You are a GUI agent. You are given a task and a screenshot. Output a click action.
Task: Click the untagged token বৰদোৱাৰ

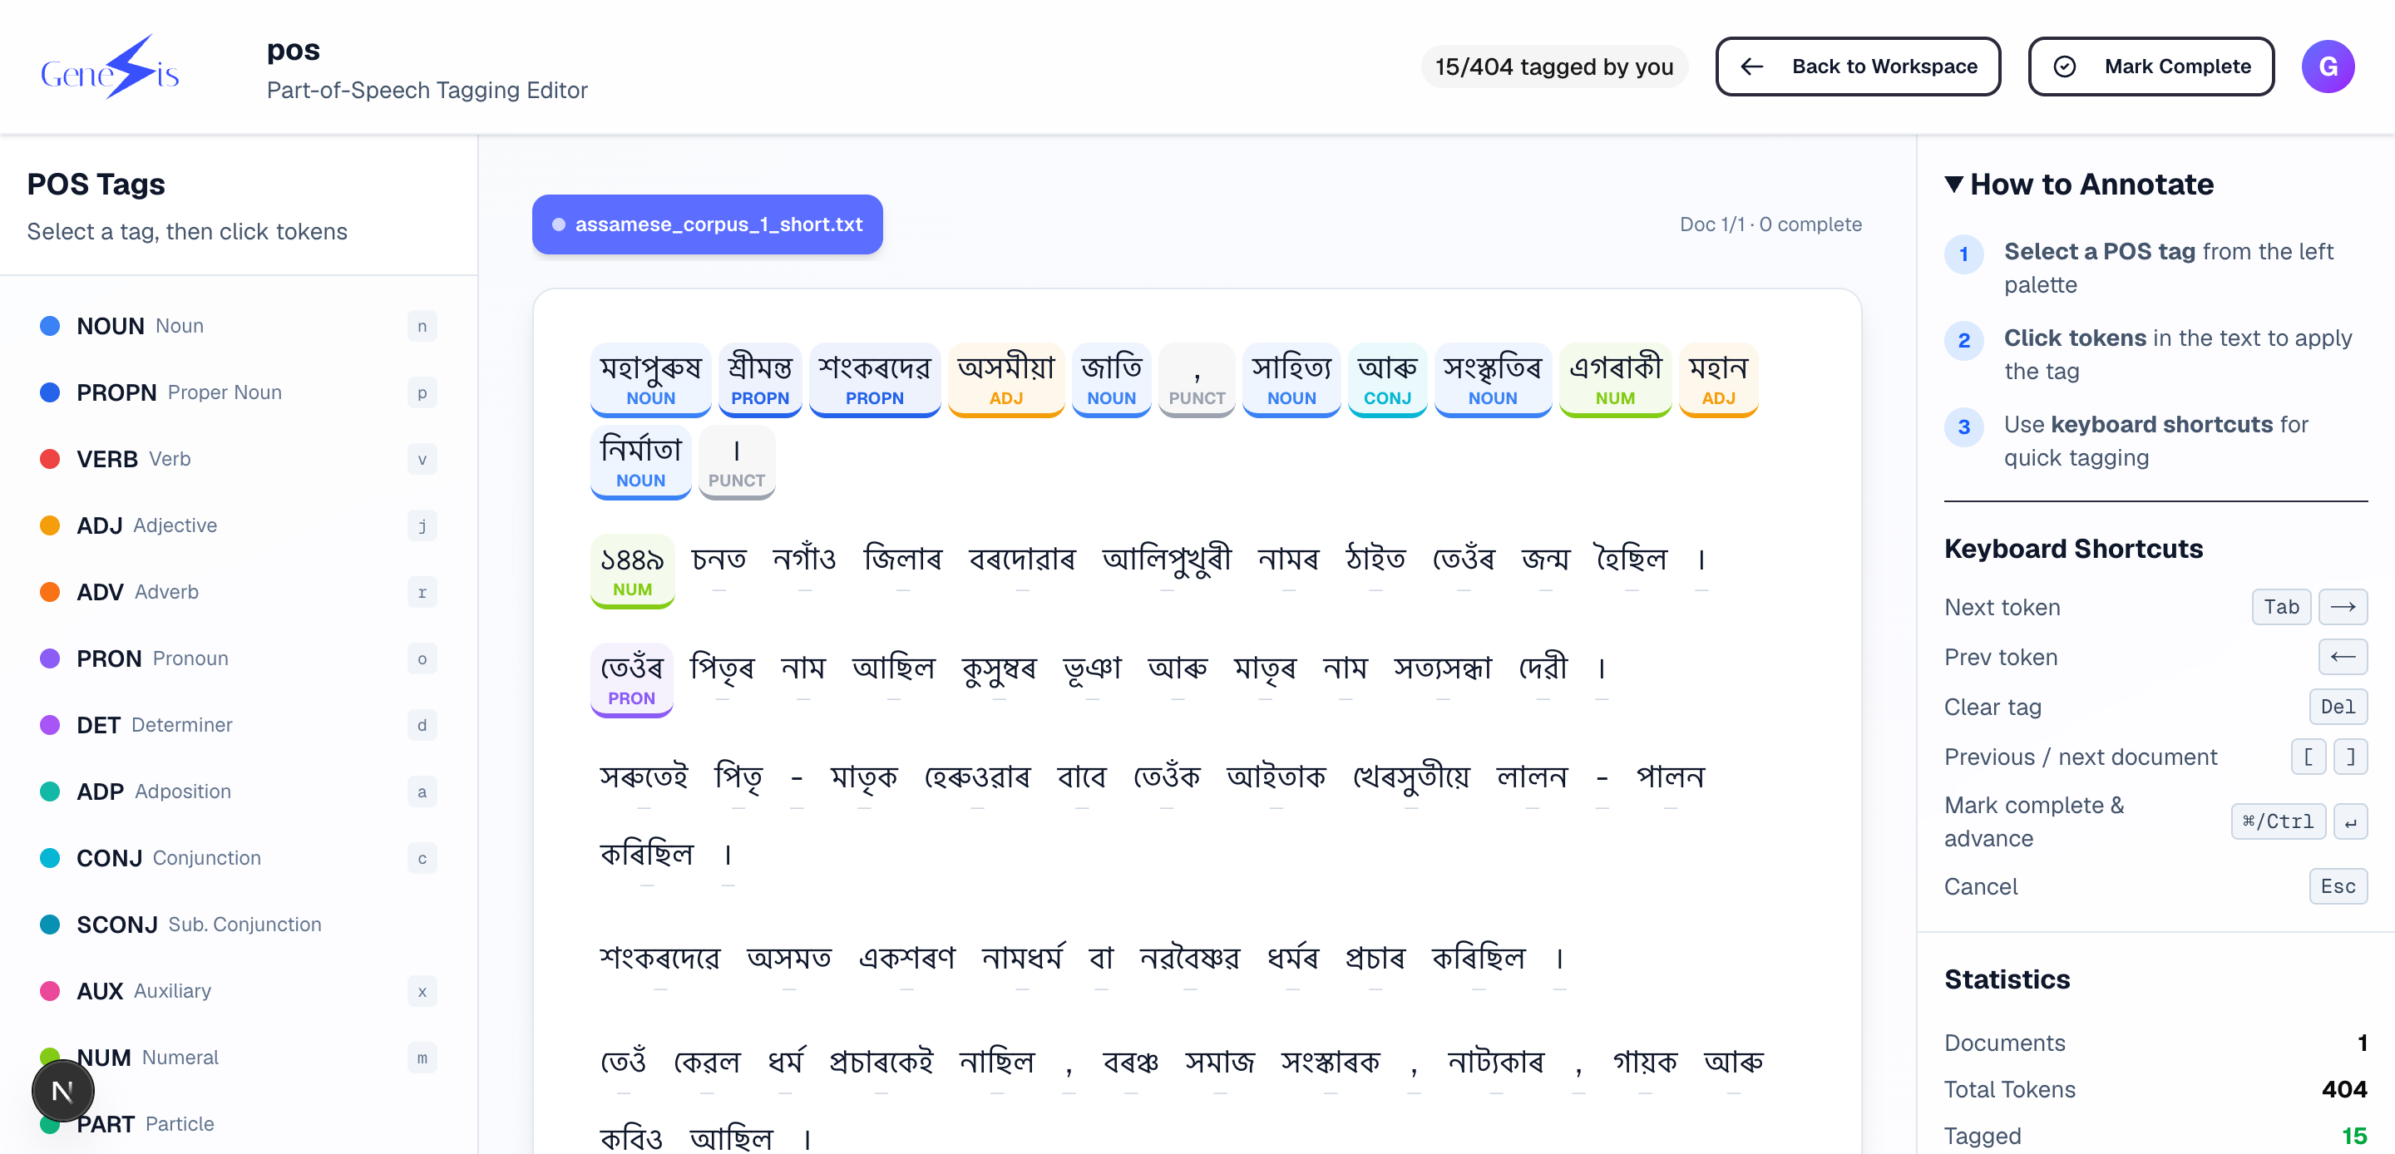coord(1022,562)
